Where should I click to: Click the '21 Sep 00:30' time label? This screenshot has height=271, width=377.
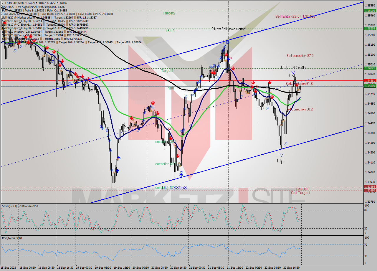197,268
